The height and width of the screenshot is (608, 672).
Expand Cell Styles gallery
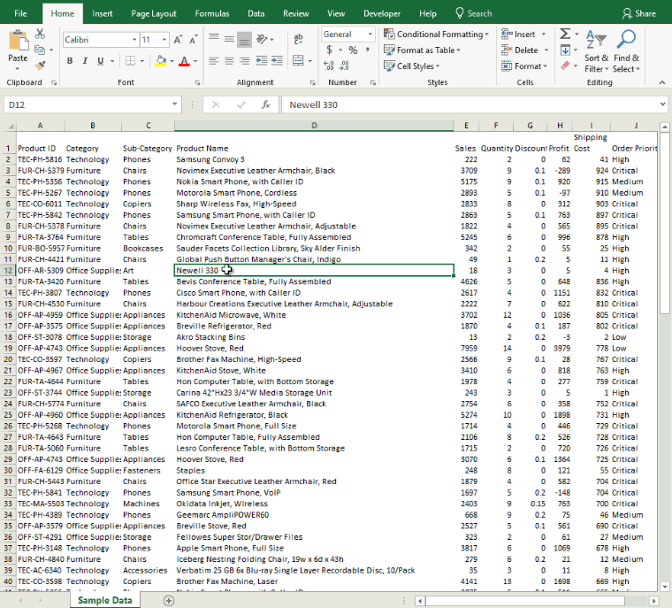tap(411, 65)
